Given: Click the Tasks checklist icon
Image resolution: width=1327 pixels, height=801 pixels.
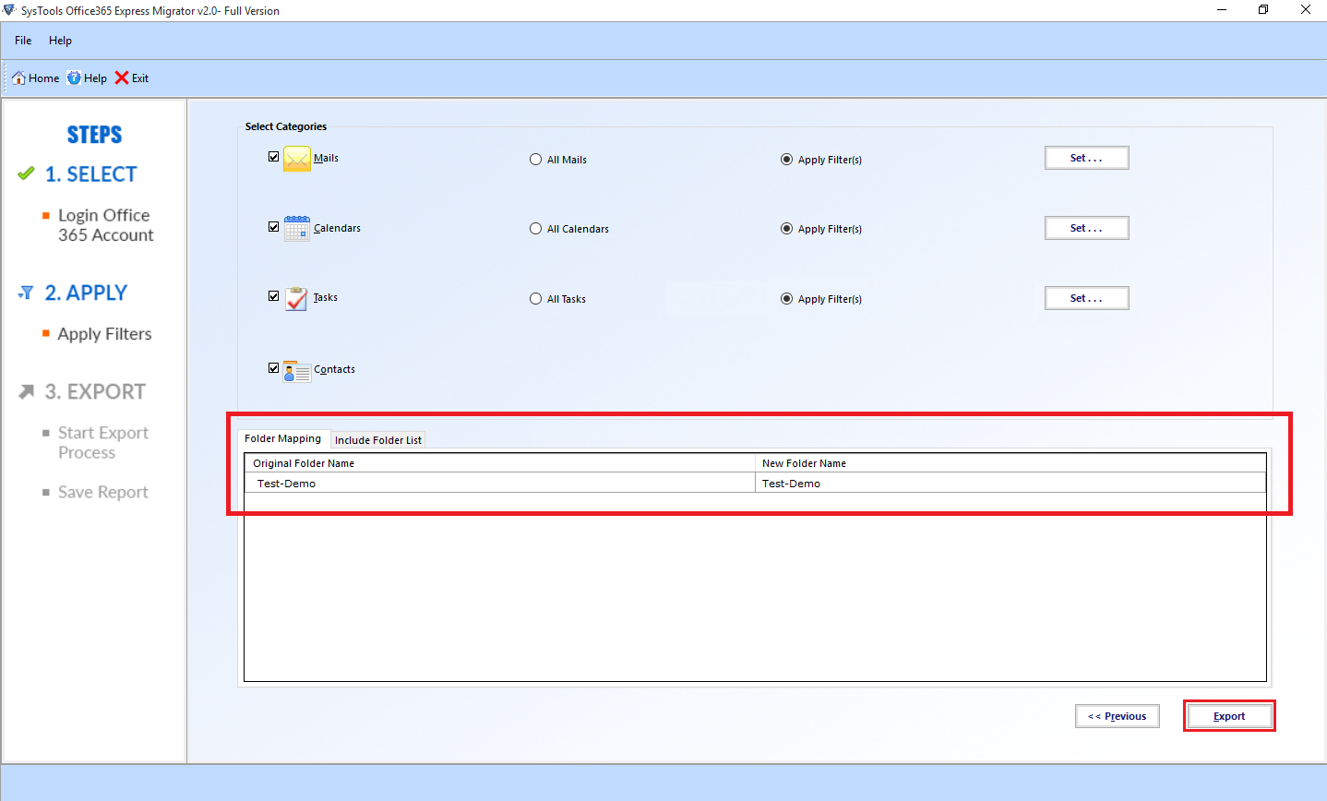Looking at the screenshot, I should click(x=296, y=298).
